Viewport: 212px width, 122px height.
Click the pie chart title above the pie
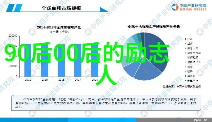coord(154,27)
